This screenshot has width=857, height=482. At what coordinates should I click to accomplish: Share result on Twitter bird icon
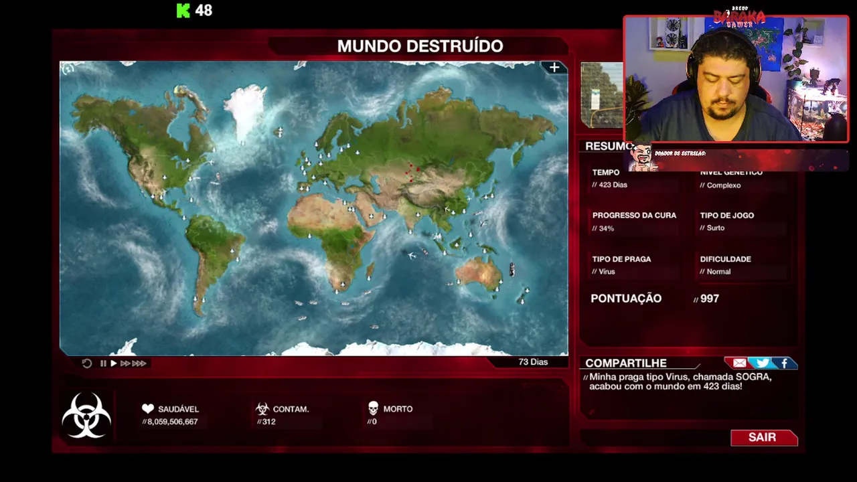tap(762, 363)
